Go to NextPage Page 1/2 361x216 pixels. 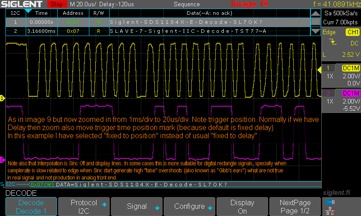[295, 207]
